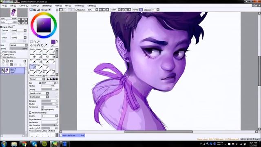Click zoom in button in toolbar
This screenshot has width=261, height=147.
click(104, 10)
